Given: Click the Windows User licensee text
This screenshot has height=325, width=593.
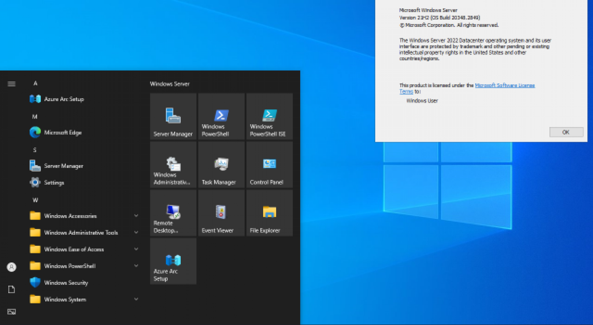Looking at the screenshot, I should point(422,101).
